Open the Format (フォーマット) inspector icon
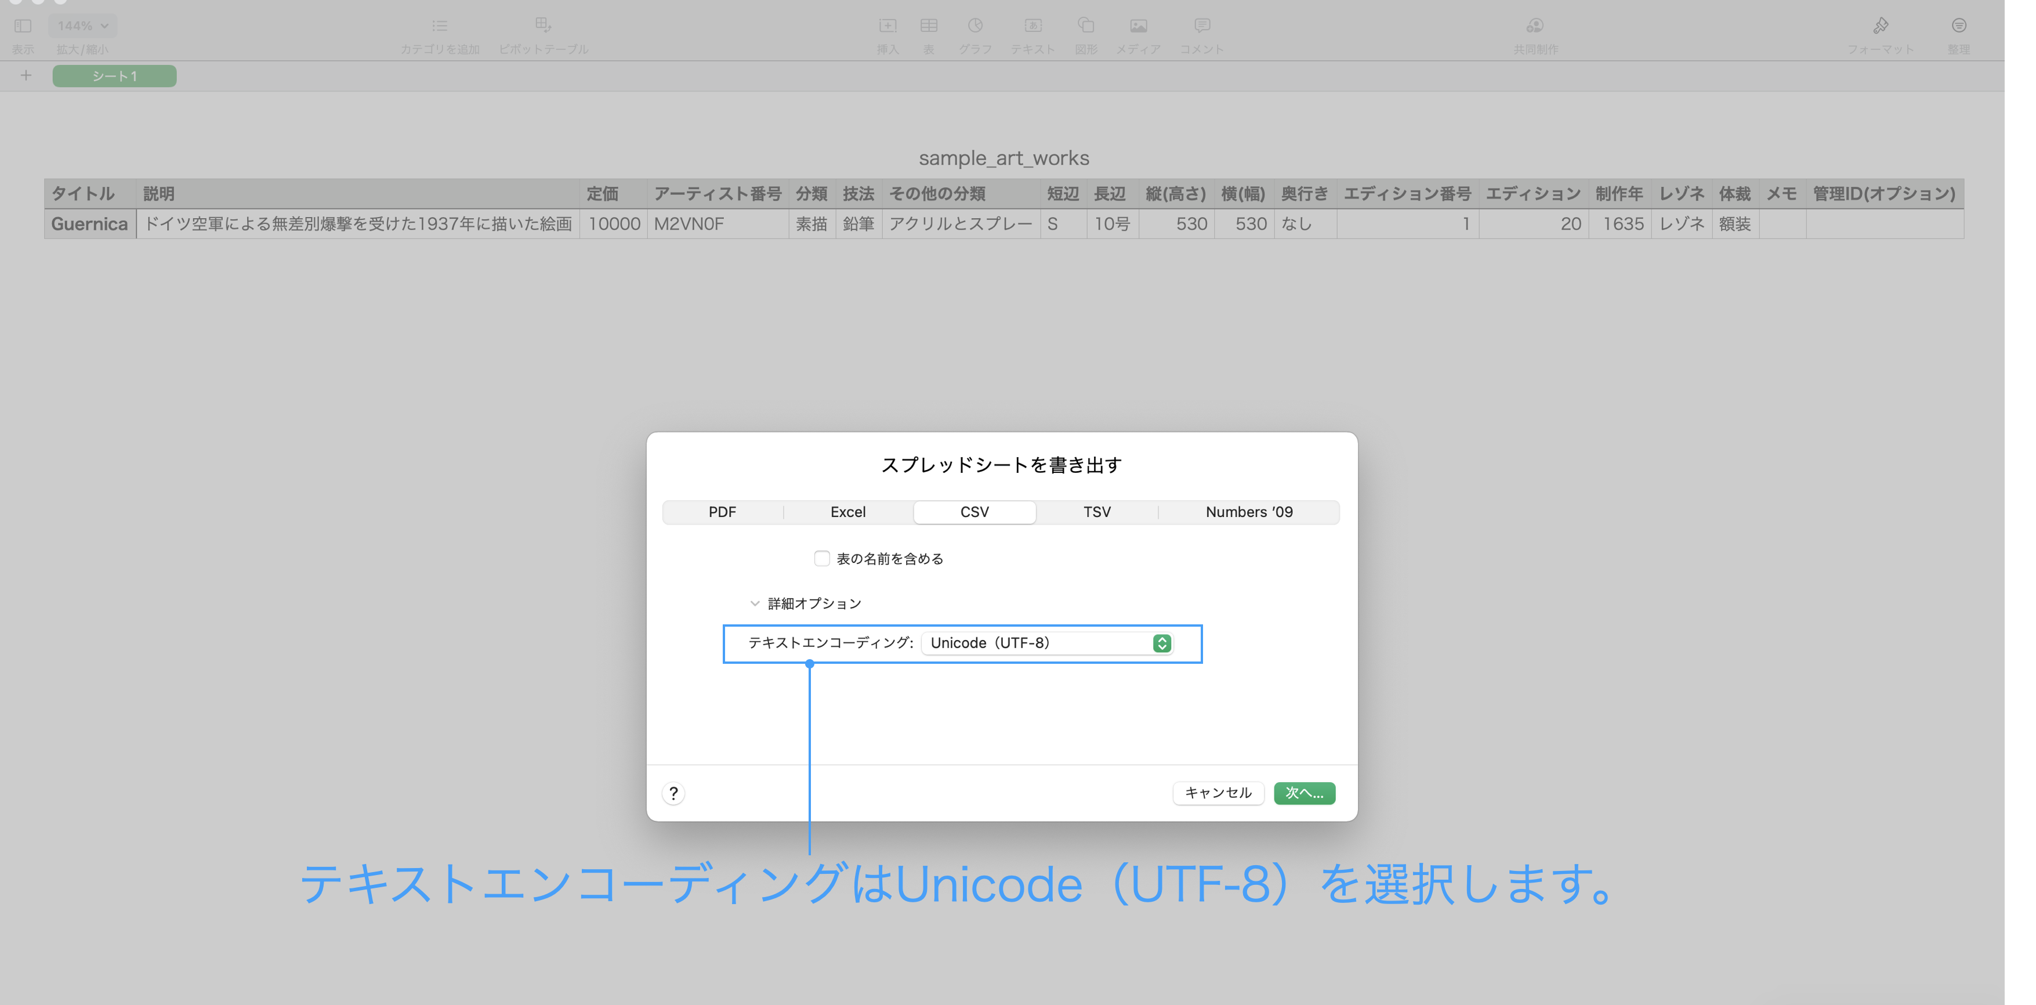This screenshot has width=2036, height=1005. 1881,26
